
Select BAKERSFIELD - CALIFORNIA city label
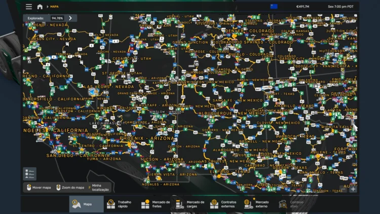click(x=54, y=99)
